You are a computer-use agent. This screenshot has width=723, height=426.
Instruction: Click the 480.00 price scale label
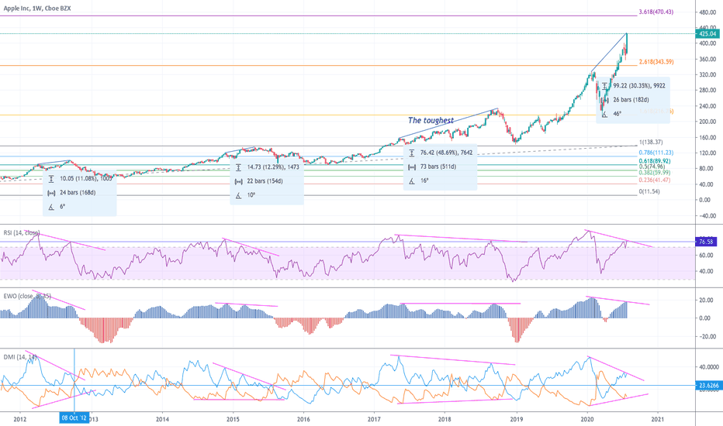tap(707, 12)
